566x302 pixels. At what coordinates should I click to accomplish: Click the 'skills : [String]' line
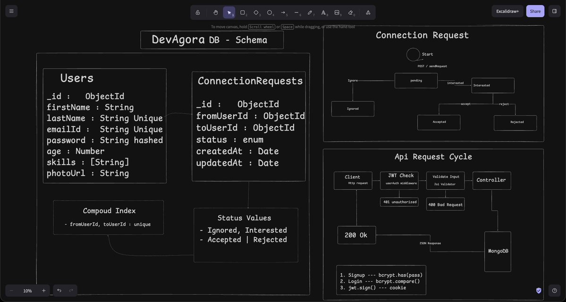coord(88,162)
